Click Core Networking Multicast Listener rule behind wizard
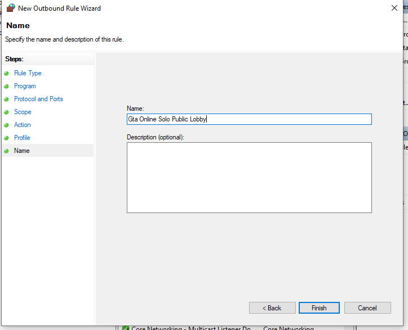The height and width of the screenshot is (330, 408). (x=191, y=328)
